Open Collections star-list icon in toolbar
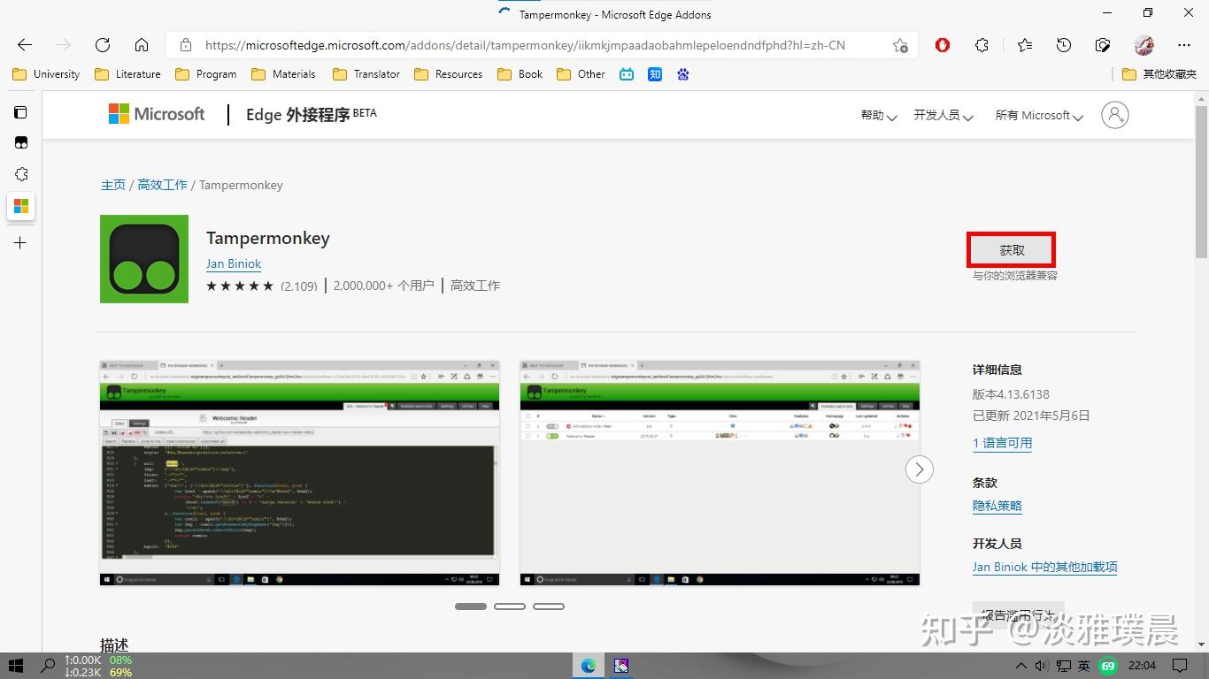 coord(1024,44)
